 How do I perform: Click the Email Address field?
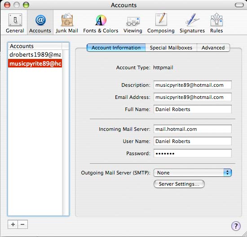pos(193,97)
